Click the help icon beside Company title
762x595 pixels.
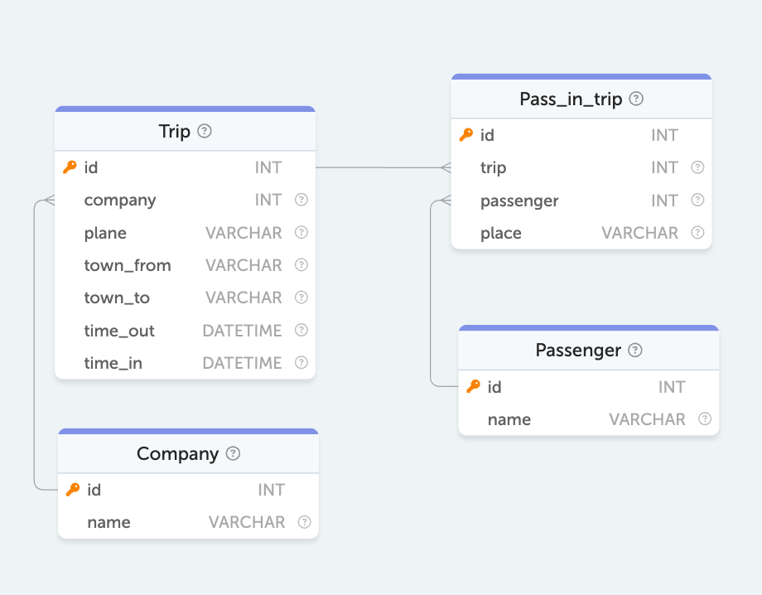(234, 453)
